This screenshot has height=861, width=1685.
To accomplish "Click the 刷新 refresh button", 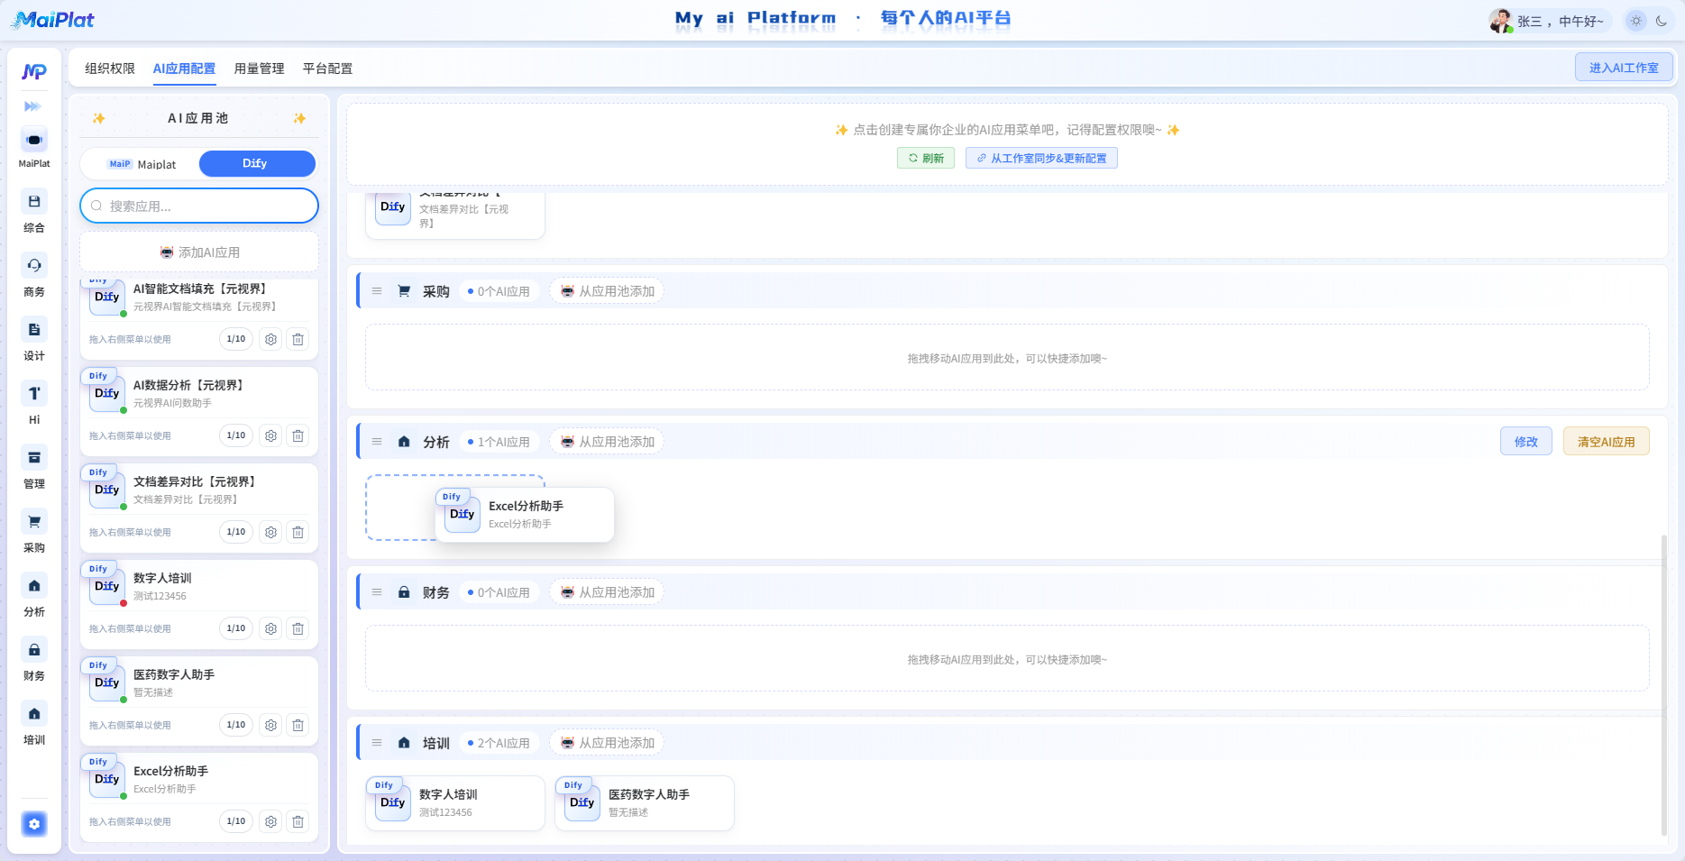I will (926, 158).
